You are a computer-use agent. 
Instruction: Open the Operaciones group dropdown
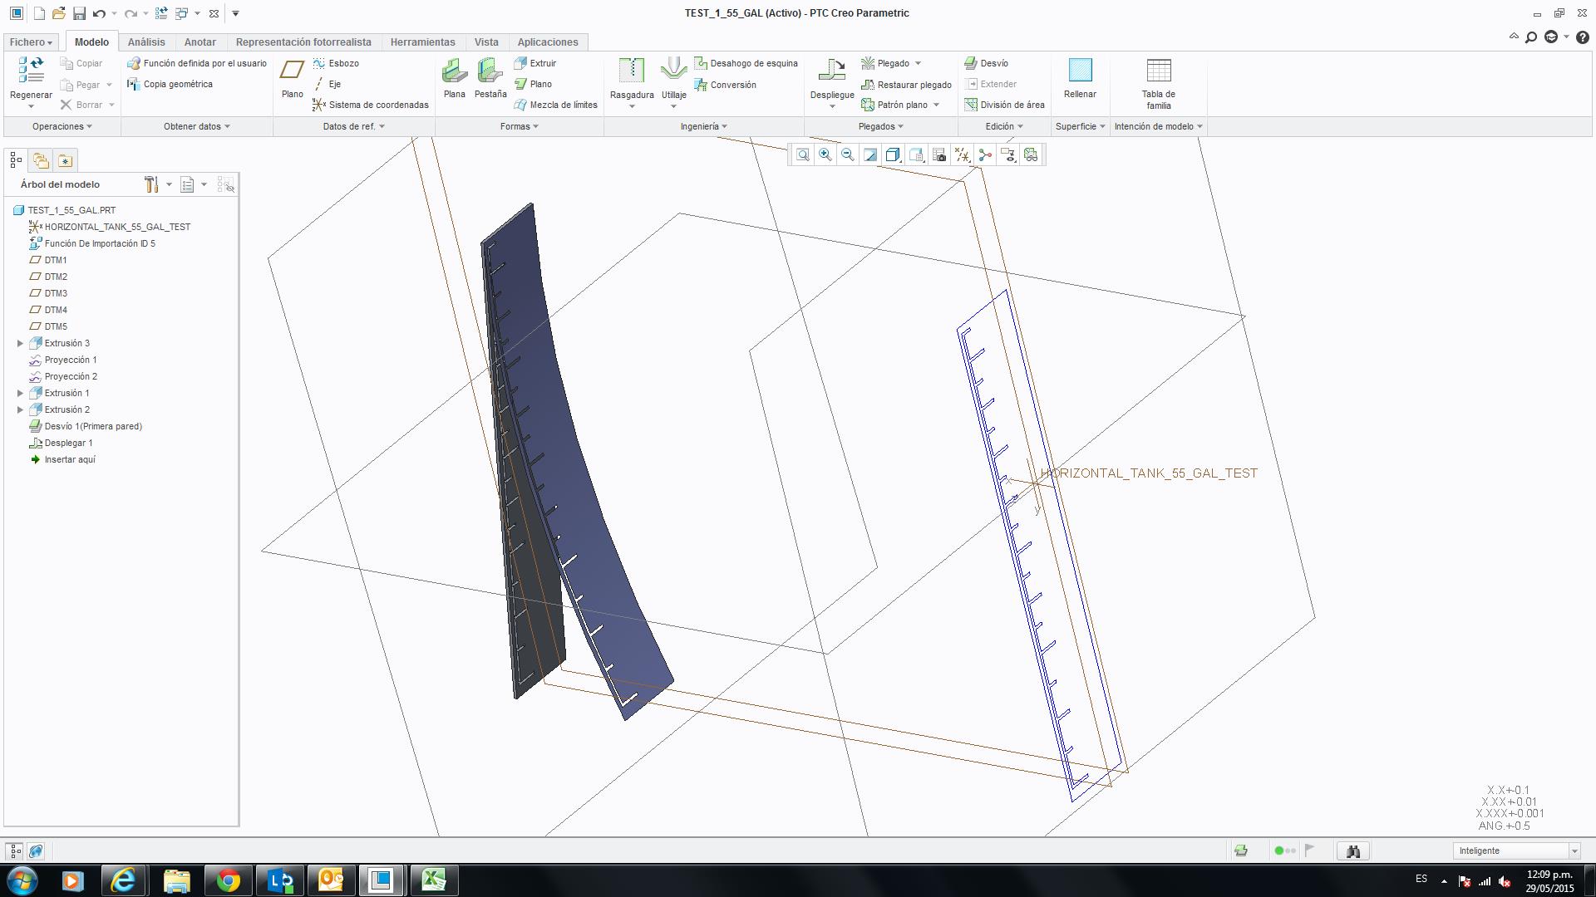tap(62, 126)
